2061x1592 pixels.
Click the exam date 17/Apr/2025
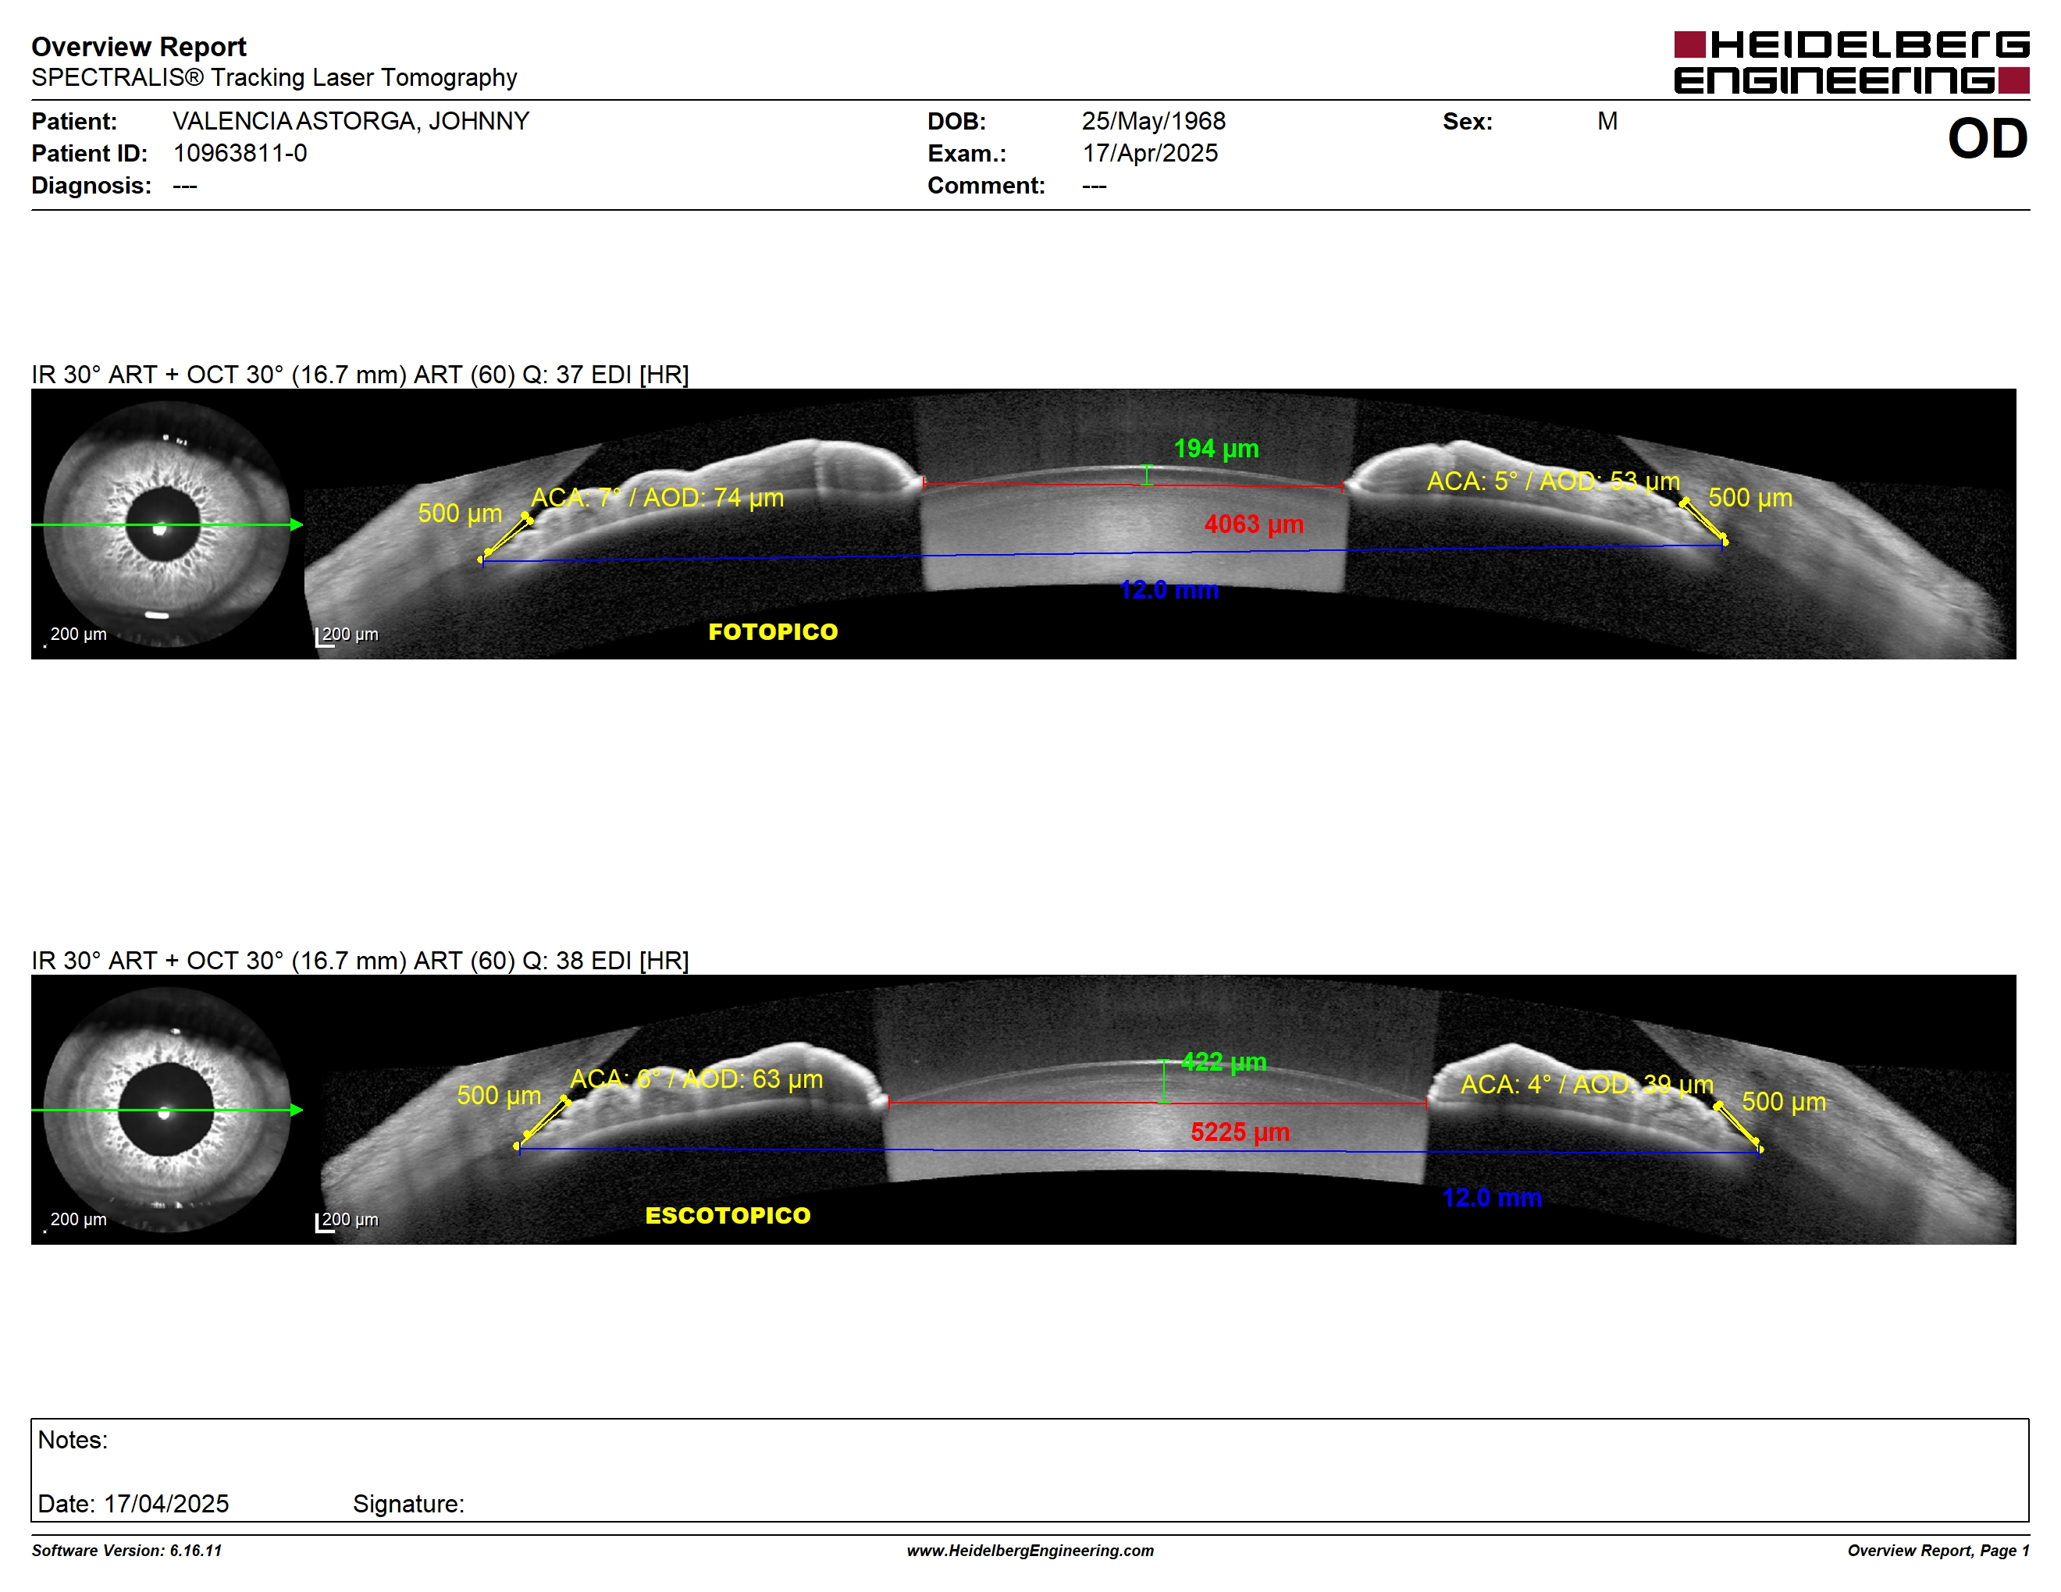(x=1149, y=153)
